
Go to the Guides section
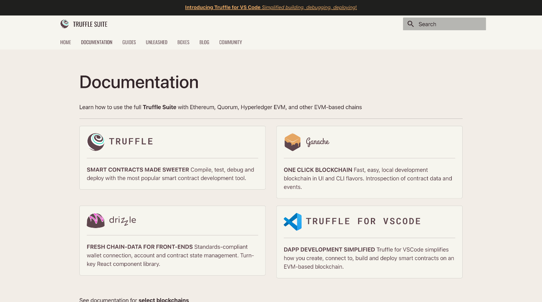tap(129, 42)
